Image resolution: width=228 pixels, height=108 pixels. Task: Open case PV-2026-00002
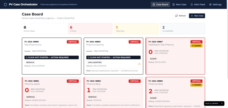(113, 92)
